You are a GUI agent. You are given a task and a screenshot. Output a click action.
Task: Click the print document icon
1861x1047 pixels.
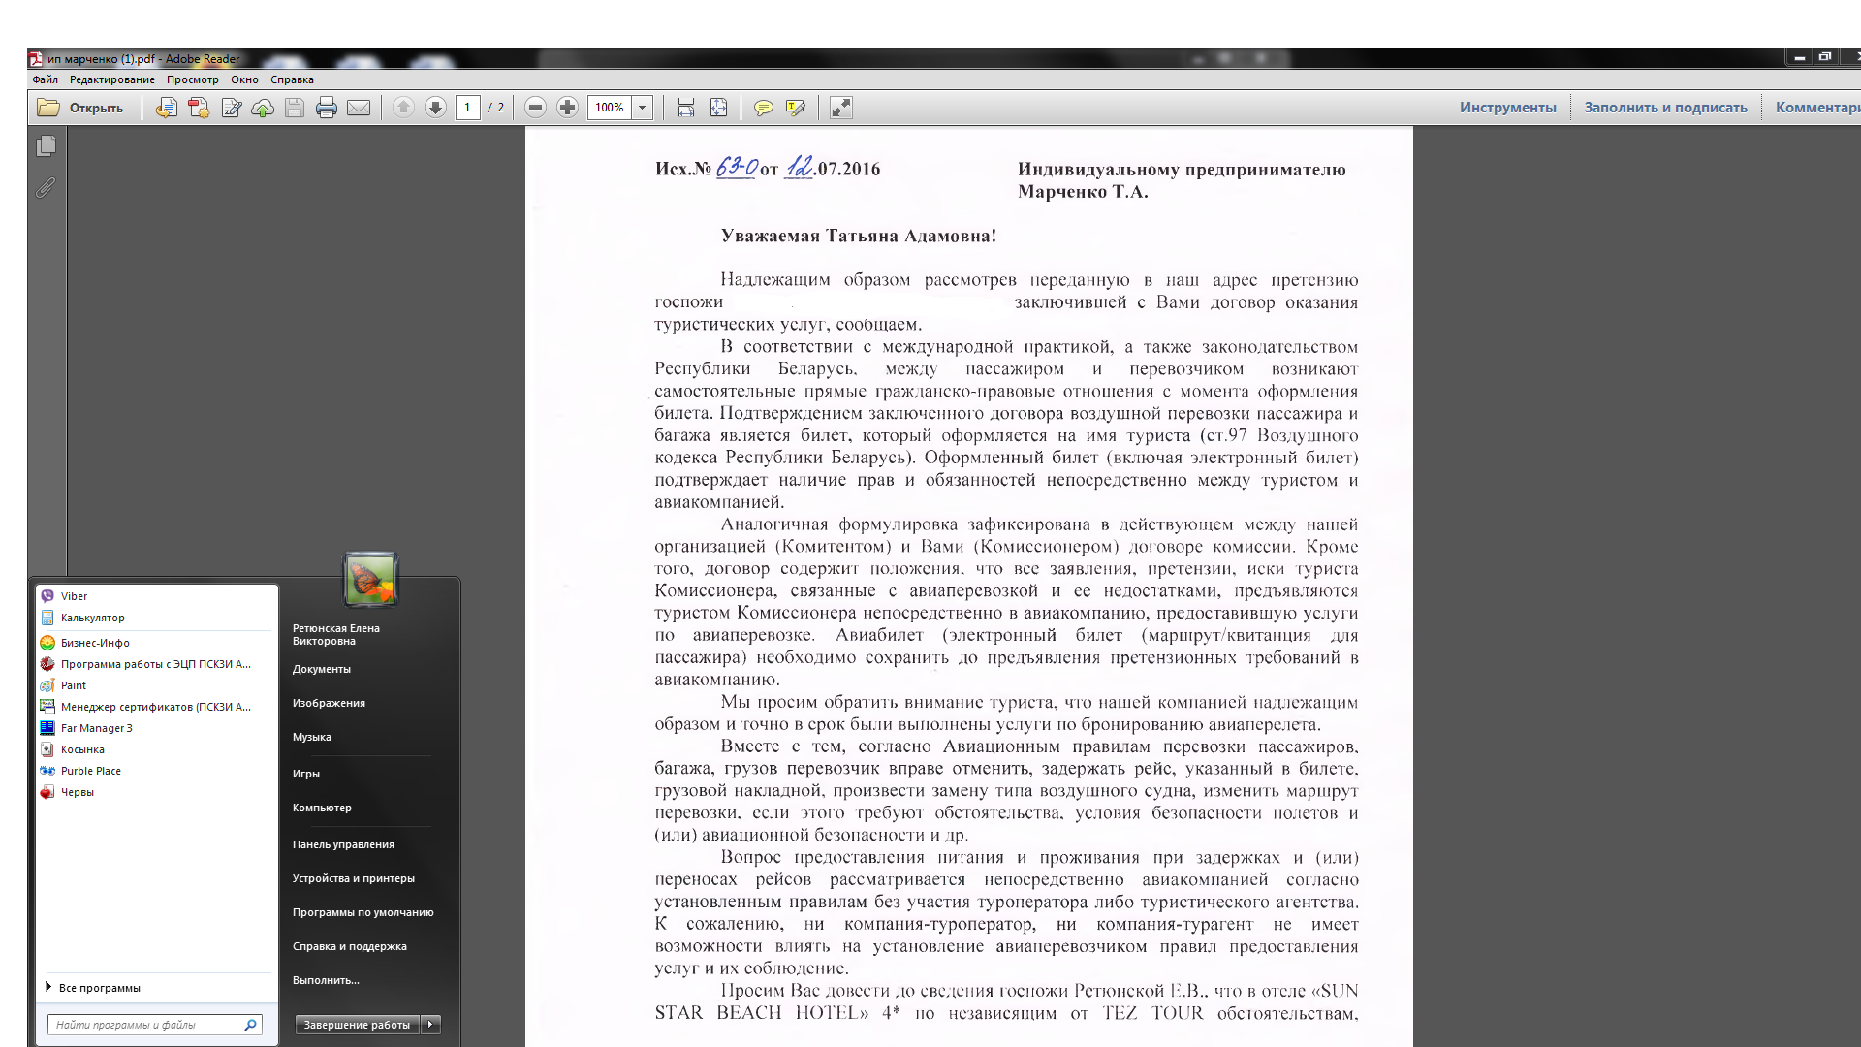point(327,108)
